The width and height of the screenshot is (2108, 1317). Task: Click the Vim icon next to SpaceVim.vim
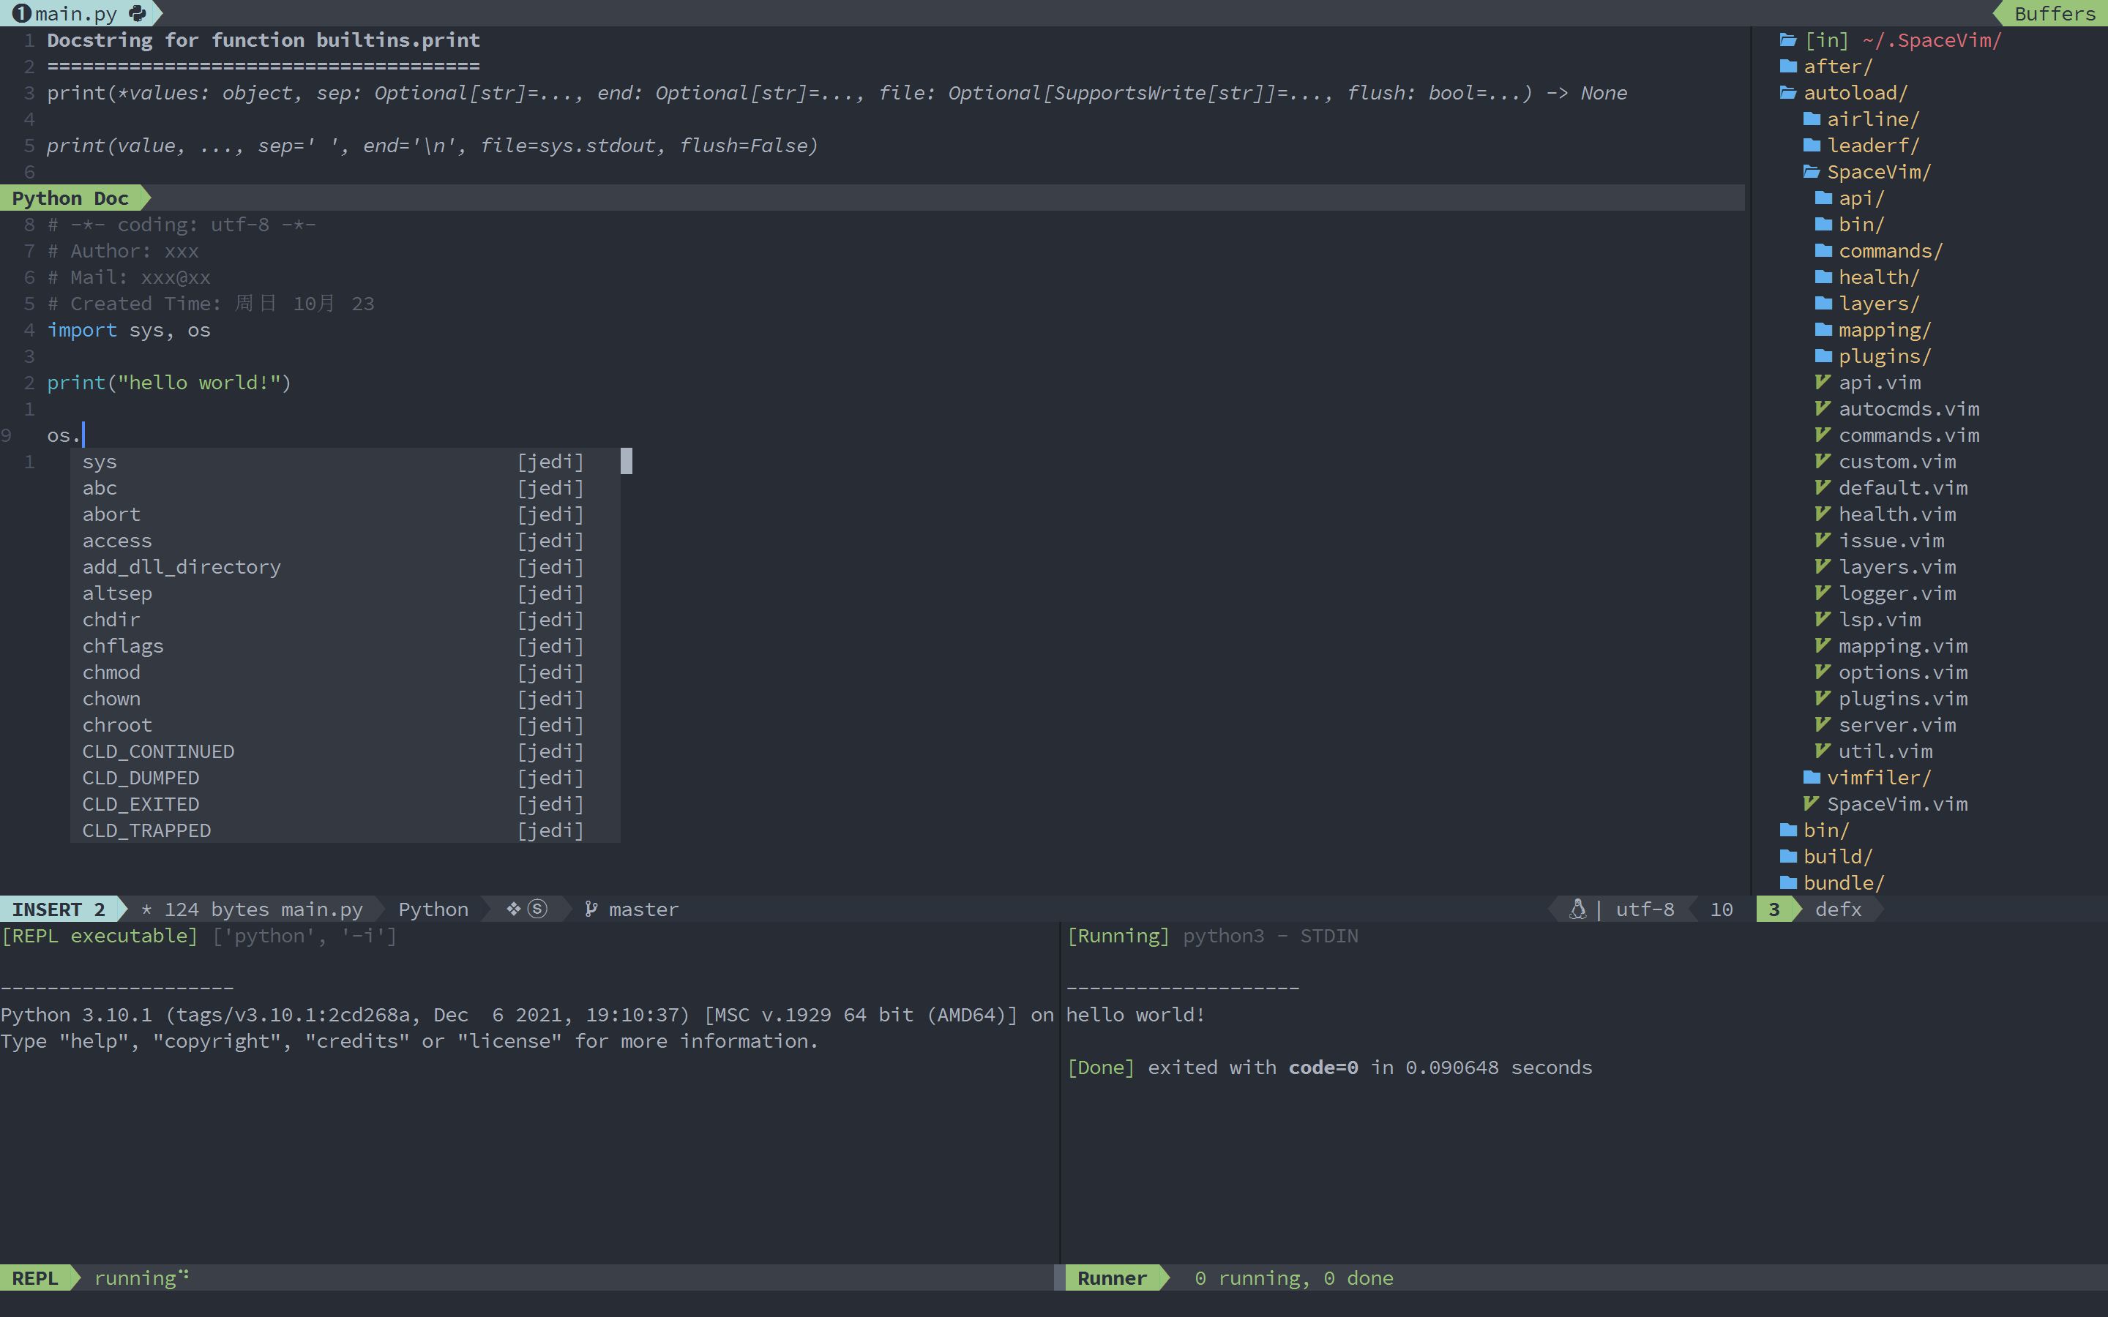point(1811,803)
